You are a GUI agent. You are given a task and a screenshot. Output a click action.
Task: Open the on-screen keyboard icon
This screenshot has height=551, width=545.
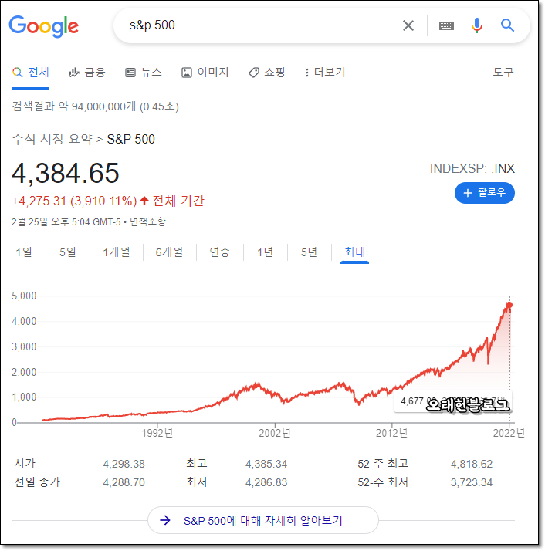(446, 25)
